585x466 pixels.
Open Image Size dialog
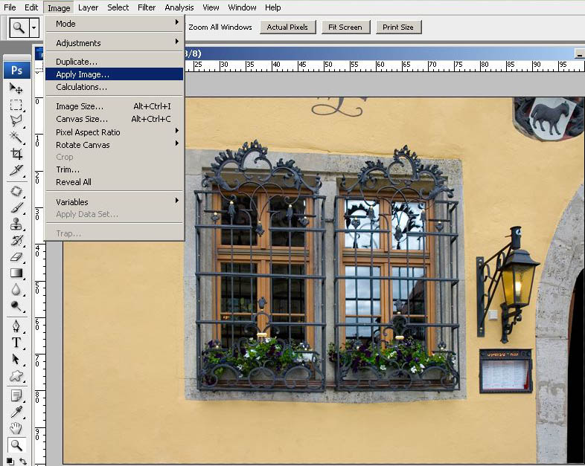[115, 106]
